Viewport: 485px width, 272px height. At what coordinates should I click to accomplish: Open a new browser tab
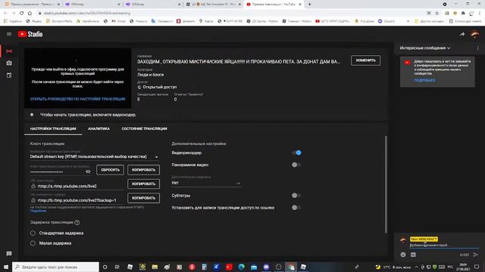[309, 5]
